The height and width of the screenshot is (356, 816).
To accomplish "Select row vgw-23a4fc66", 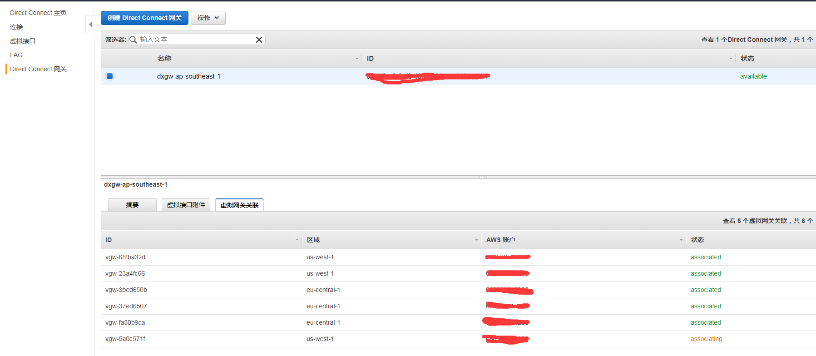I will point(458,273).
